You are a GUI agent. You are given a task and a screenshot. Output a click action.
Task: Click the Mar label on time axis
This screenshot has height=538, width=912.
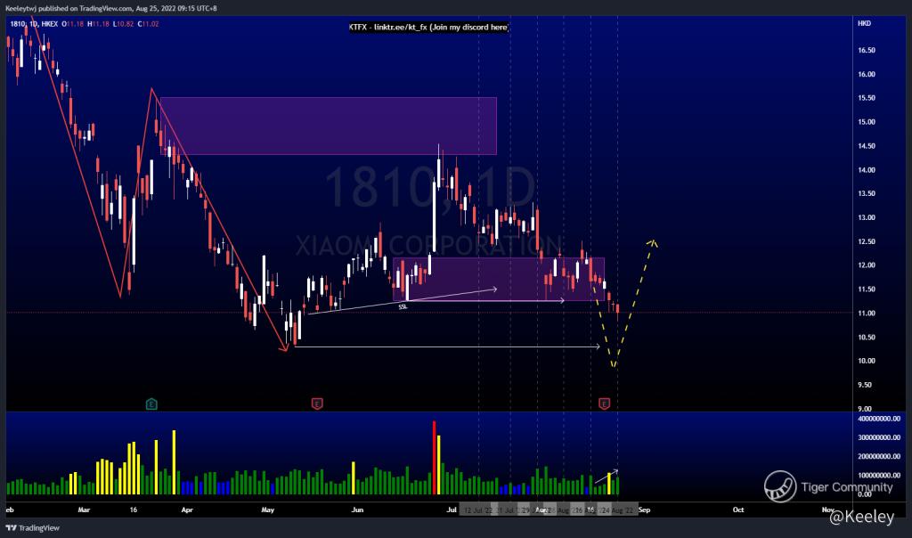(x=84, y=509)
